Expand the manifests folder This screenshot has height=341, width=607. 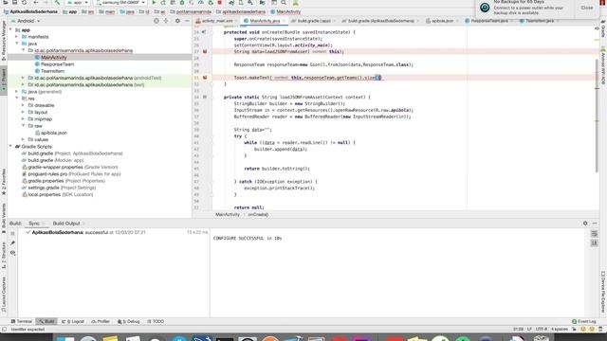(17, 37)
